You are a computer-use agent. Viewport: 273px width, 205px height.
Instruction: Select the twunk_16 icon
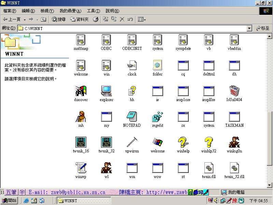coord(81,142)
